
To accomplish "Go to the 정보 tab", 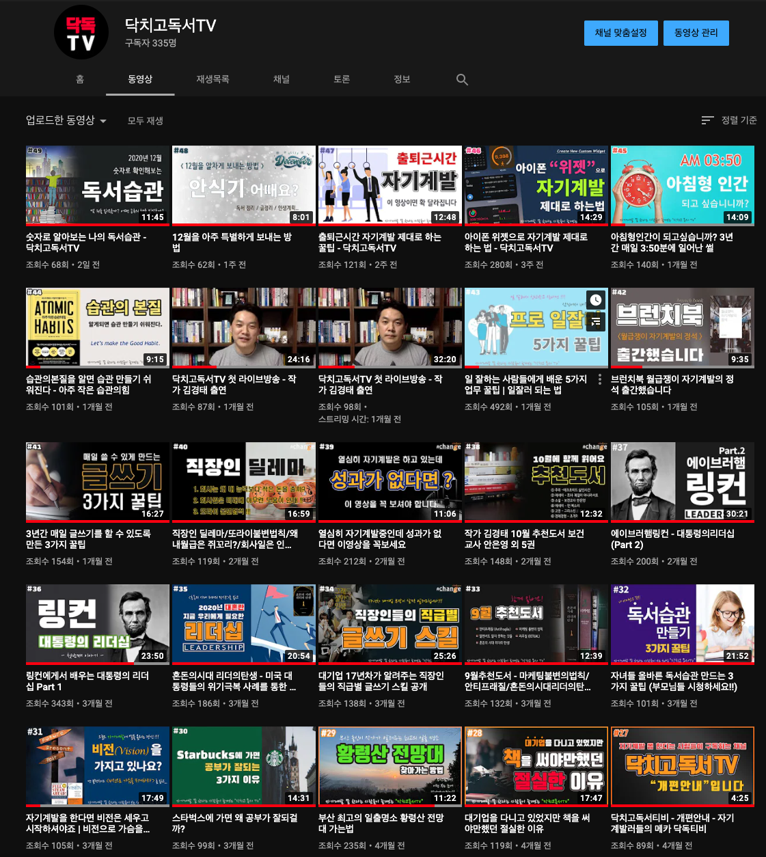I will coord(402,79).
